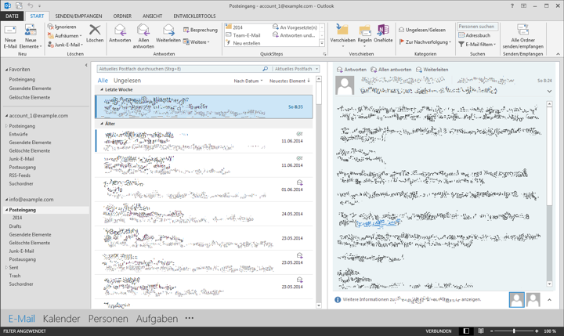The image size is (564, 336).
Task: Open the Zur Nachverfolgung flag dropdown
Action: pyautogui.click(x=425, y=42)
